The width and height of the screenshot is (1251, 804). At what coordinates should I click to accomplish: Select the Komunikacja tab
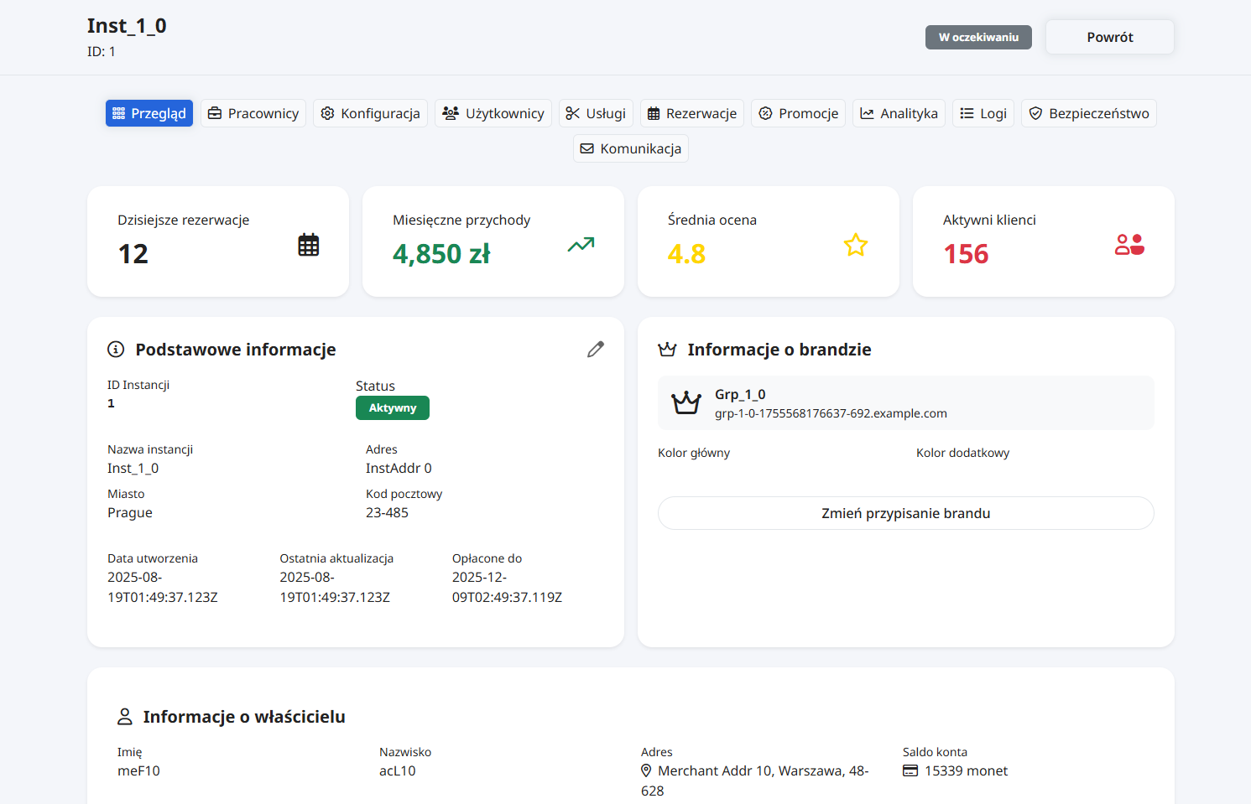point(631,148)
